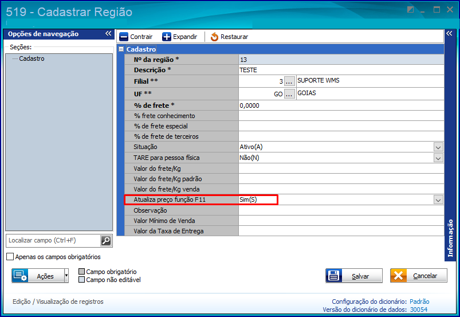The height and width of the screenshot is (317, 460).
Task: Click the Expandir plus icon
Action: [x=166, y=37]
